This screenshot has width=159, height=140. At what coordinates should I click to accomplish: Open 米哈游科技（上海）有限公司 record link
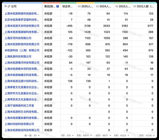tap(22, 50)
